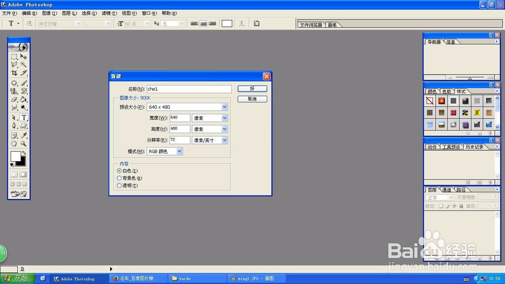Click the 宽度 input field showing 640
Viewport: 505px width, 284px height.
point(180,118)
